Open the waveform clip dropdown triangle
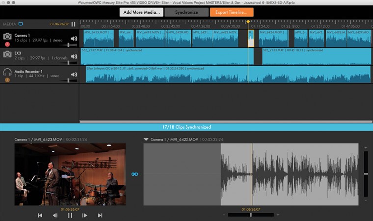Screen dimensions: 373x221 pos(146,139)
